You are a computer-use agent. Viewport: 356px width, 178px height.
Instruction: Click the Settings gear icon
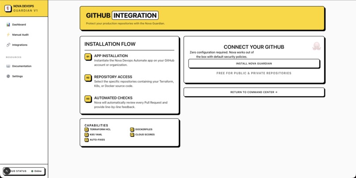(8, 76)
